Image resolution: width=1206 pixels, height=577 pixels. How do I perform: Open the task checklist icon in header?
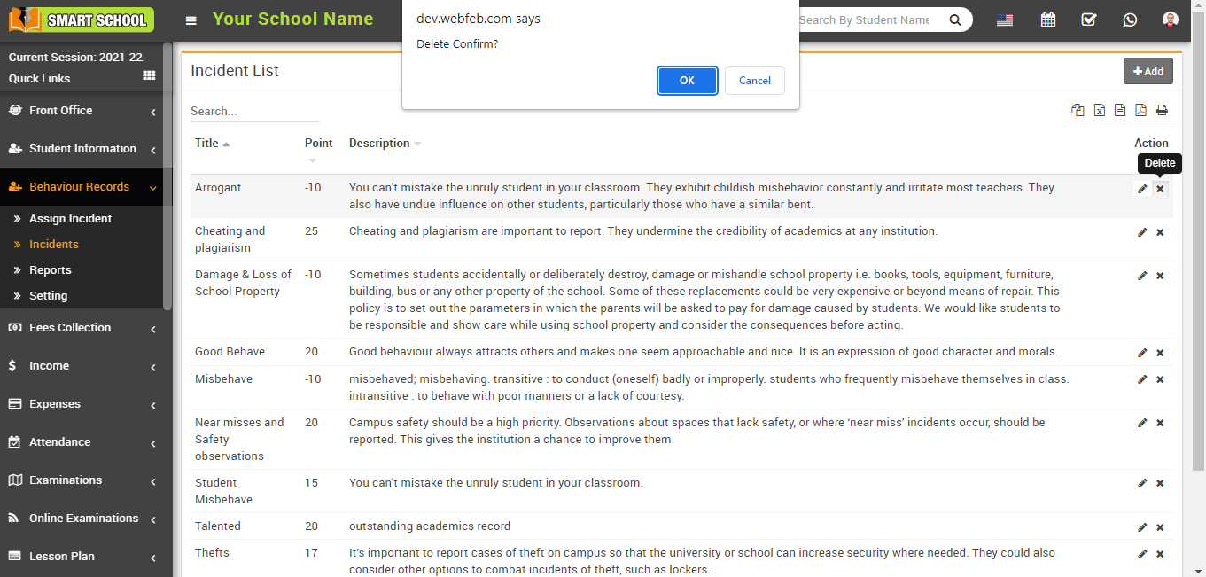coord(1089,19)
